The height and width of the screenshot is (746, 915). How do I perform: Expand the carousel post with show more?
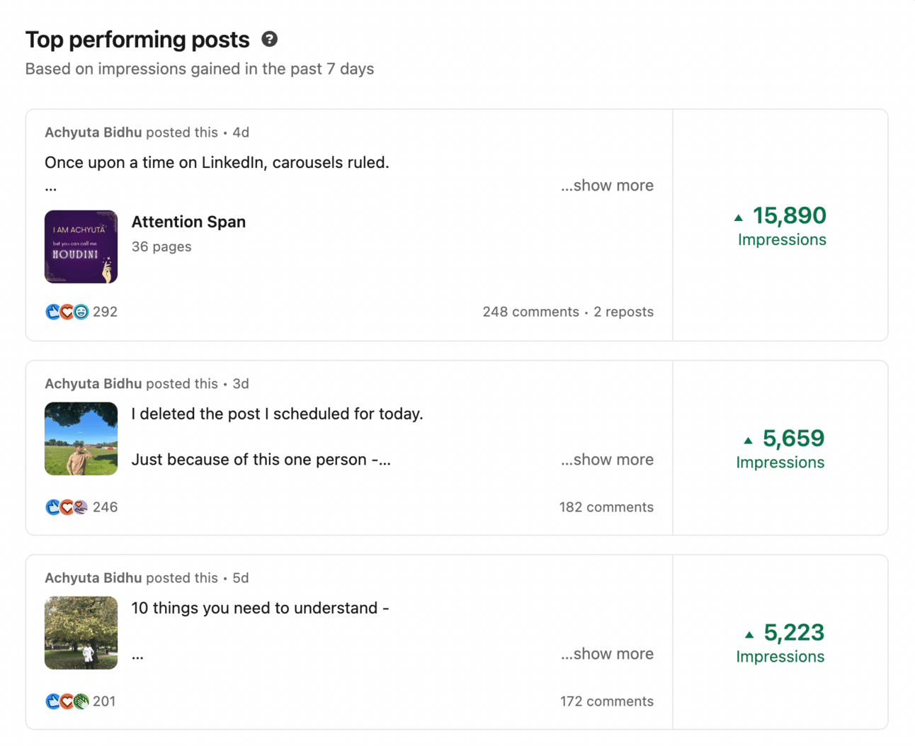pyautogui.click(x=607, y=186)
